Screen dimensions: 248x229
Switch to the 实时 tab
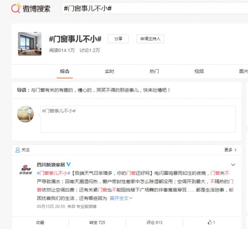[110, 71]
